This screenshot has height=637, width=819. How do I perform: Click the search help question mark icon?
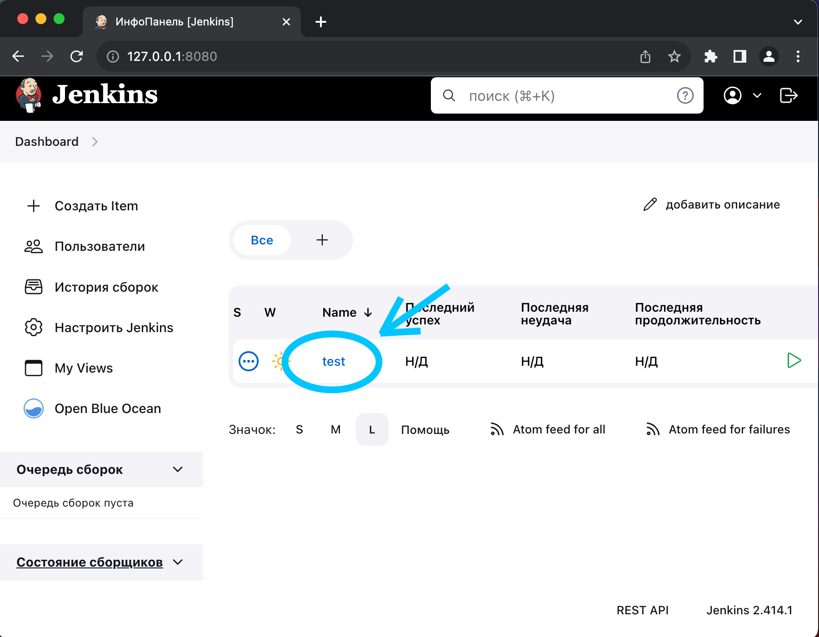pyautogui.click(x=685, y=96)
